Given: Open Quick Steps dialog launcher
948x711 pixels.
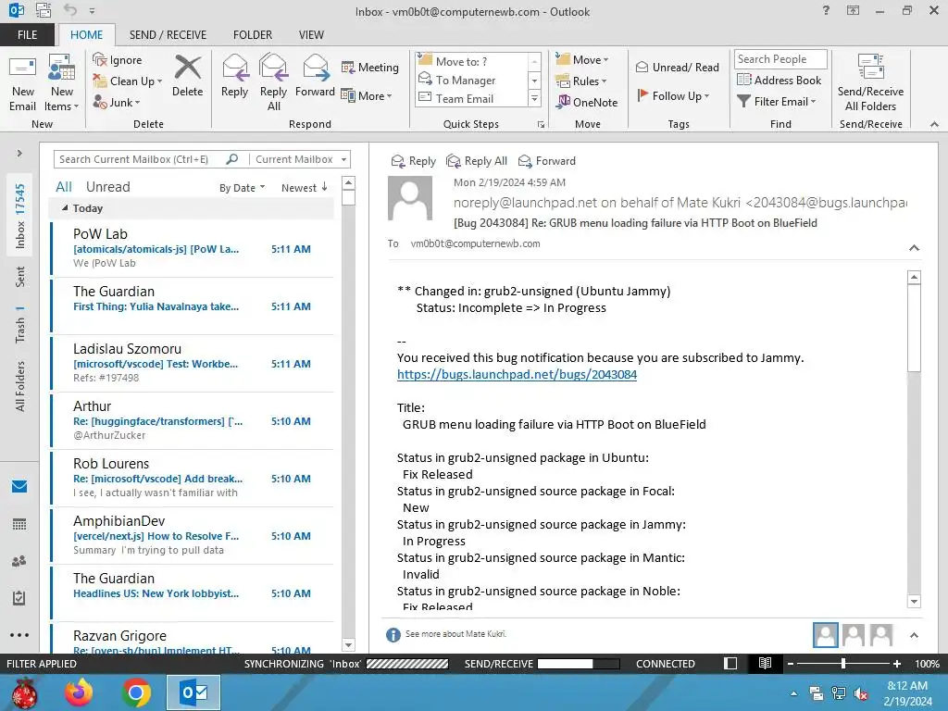Looking at the screenshot, I should click(x=541, y=125).
